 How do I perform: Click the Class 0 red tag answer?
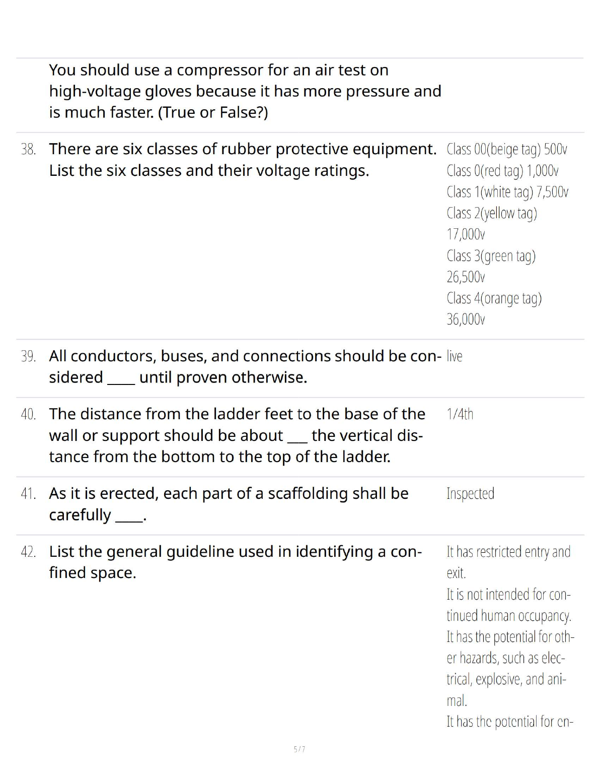pos(502,171)
